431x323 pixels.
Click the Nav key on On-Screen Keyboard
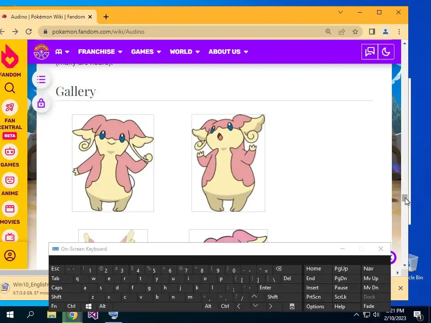375,269
